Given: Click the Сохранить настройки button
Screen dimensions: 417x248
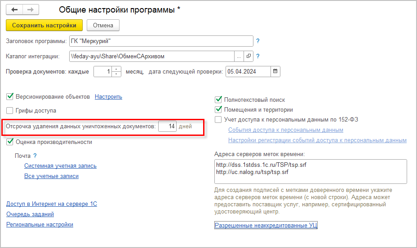Looking at the screenshot, I should (44, 25).
